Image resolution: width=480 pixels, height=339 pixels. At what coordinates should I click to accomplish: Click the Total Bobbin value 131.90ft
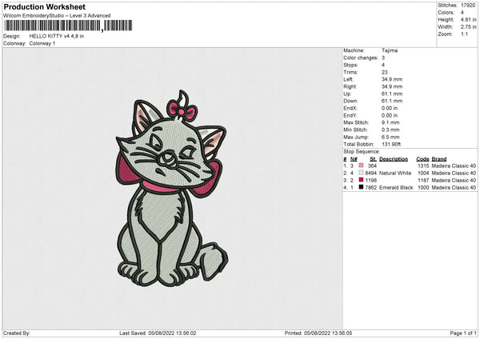(391, 144)
